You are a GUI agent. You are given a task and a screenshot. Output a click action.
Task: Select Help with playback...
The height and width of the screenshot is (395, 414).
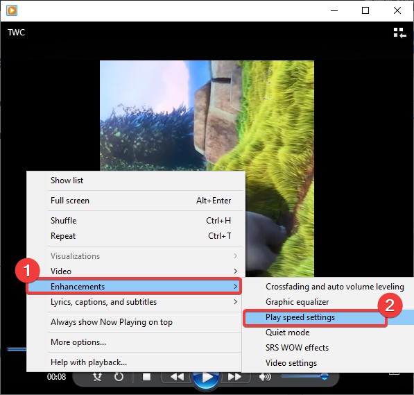tap(135, 362)
